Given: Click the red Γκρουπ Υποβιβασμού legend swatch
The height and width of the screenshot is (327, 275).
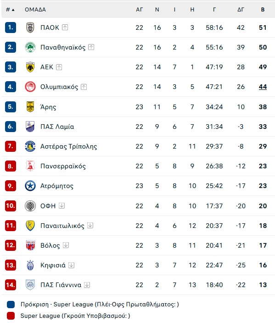Looking at the screenshot, I should tap(11, 316).
